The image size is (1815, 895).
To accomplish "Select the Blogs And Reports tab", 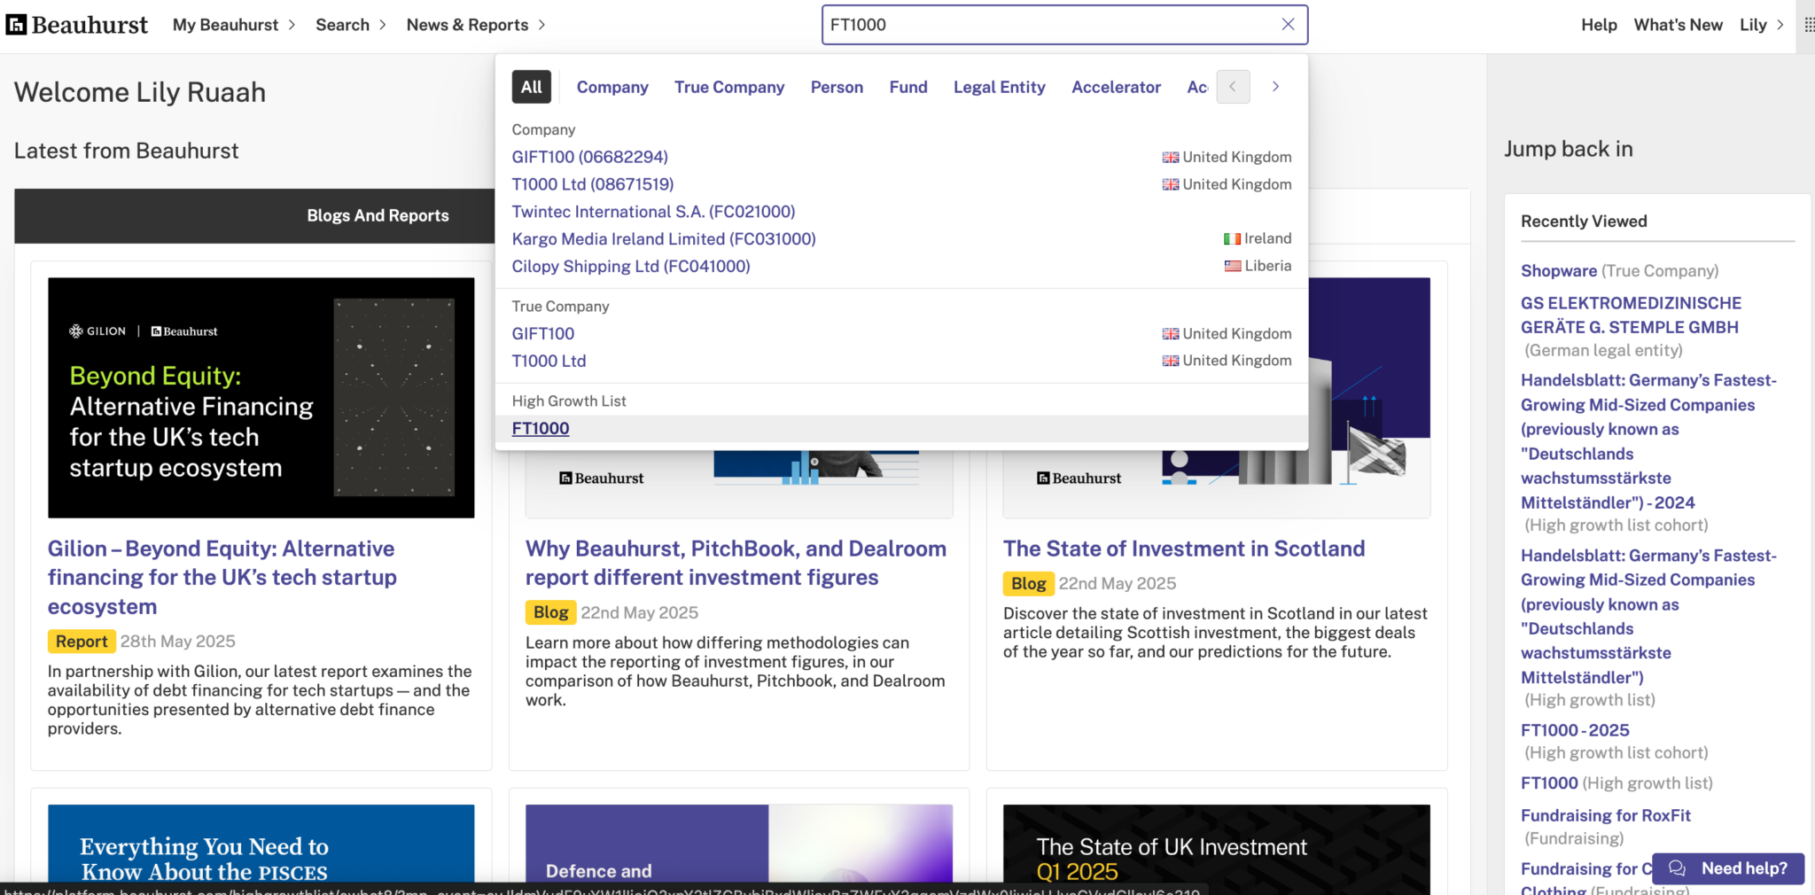I will 378,215.
